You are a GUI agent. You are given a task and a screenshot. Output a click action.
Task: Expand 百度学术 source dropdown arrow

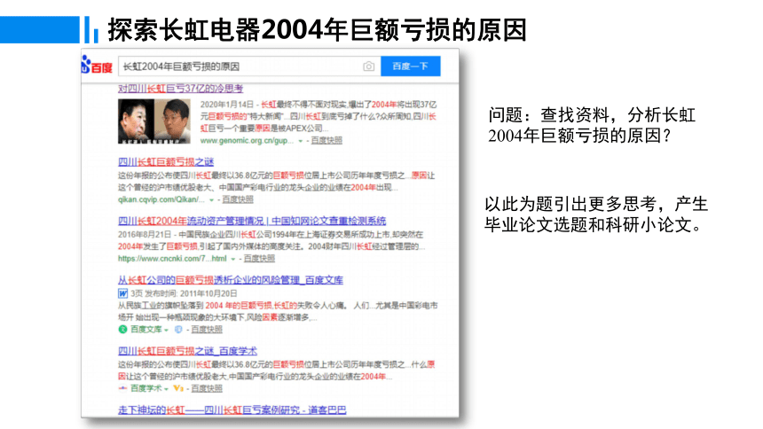(166, 389)
